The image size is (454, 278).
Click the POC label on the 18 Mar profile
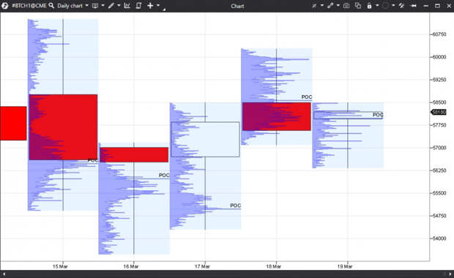[x=307, y=97]
